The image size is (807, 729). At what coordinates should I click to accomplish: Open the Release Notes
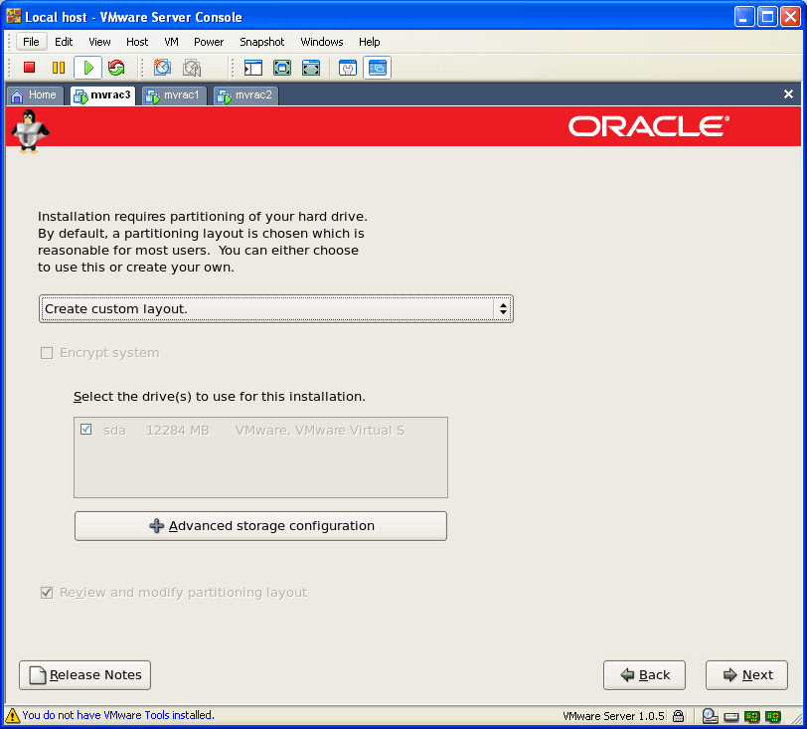coord(85,675)
